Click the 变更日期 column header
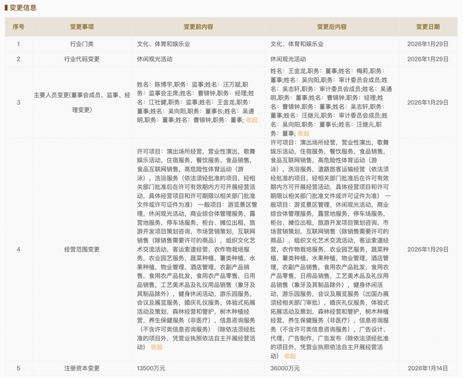Viewport: 463px width, 378px height. (x=428, y=27)
